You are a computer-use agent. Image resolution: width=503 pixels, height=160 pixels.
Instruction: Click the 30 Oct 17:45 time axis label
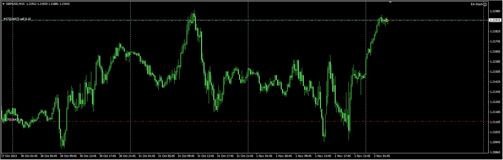[x=108, y=156]
